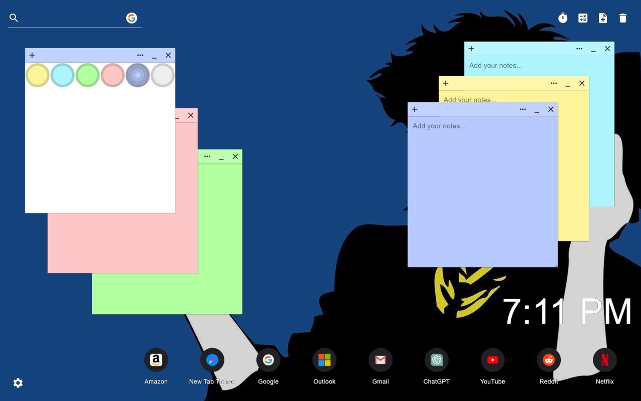Viewport: 641px width, 401px height.
Task: Close the green note
Action: coord(235,156)
